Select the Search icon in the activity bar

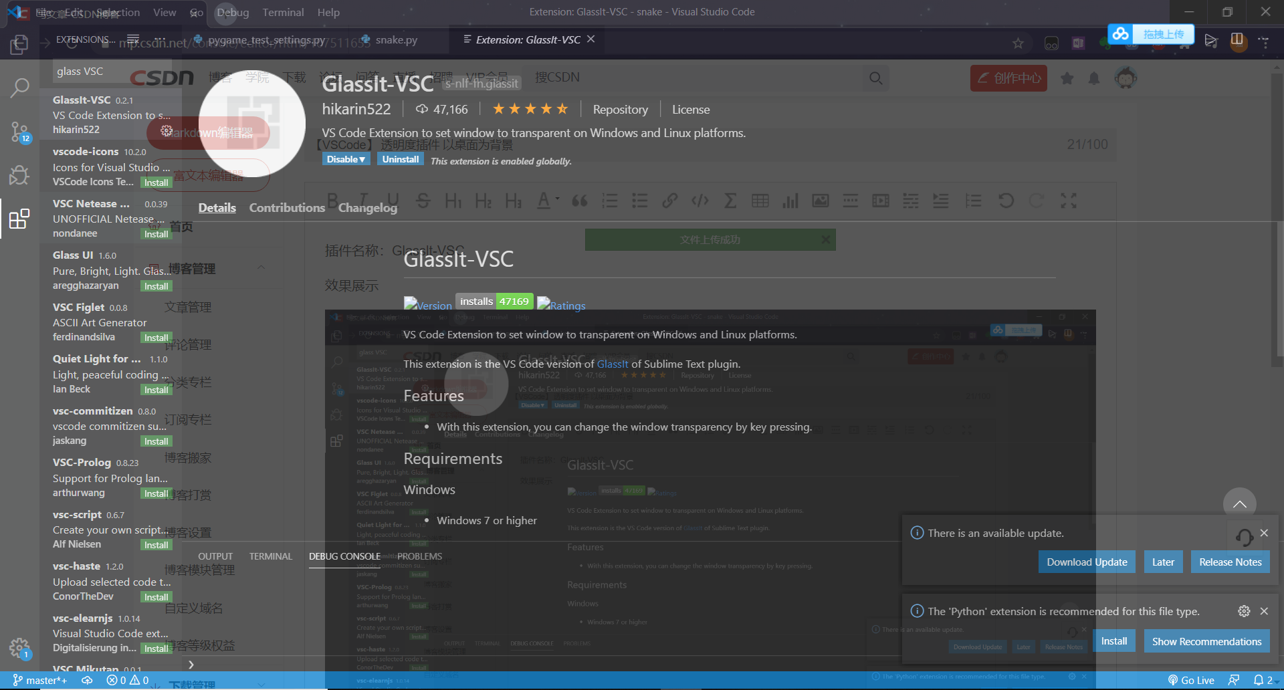[20, 87]
